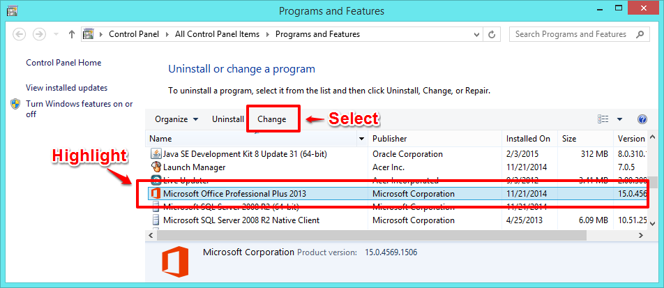This screenshot has width=664, height=288.
Task: Click the Forward navigation arrow
Action: point(39,34)
